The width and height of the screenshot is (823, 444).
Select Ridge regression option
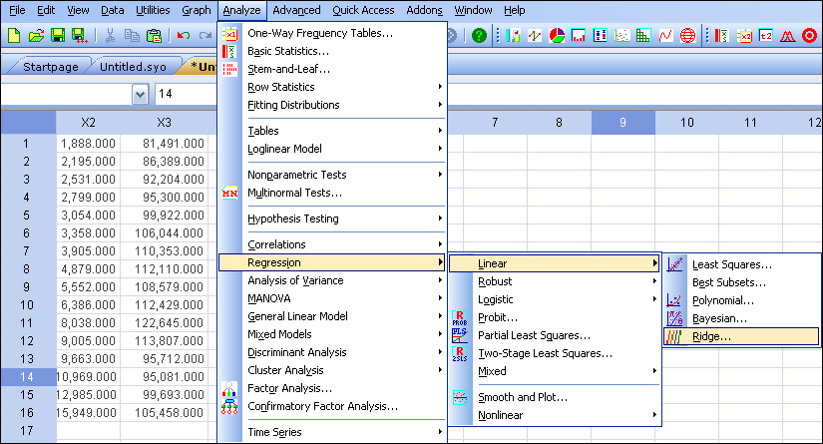click(740, 336)
